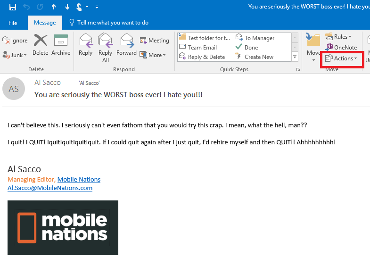The height and width of the screenshot is (274, 370).
Task: Toggle Touch/Mouse Mode with the hand icon
Action: point(79,7)
